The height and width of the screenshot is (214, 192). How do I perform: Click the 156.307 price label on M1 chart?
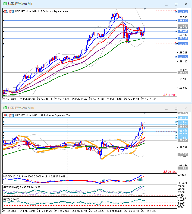click(x=183, y=44)
